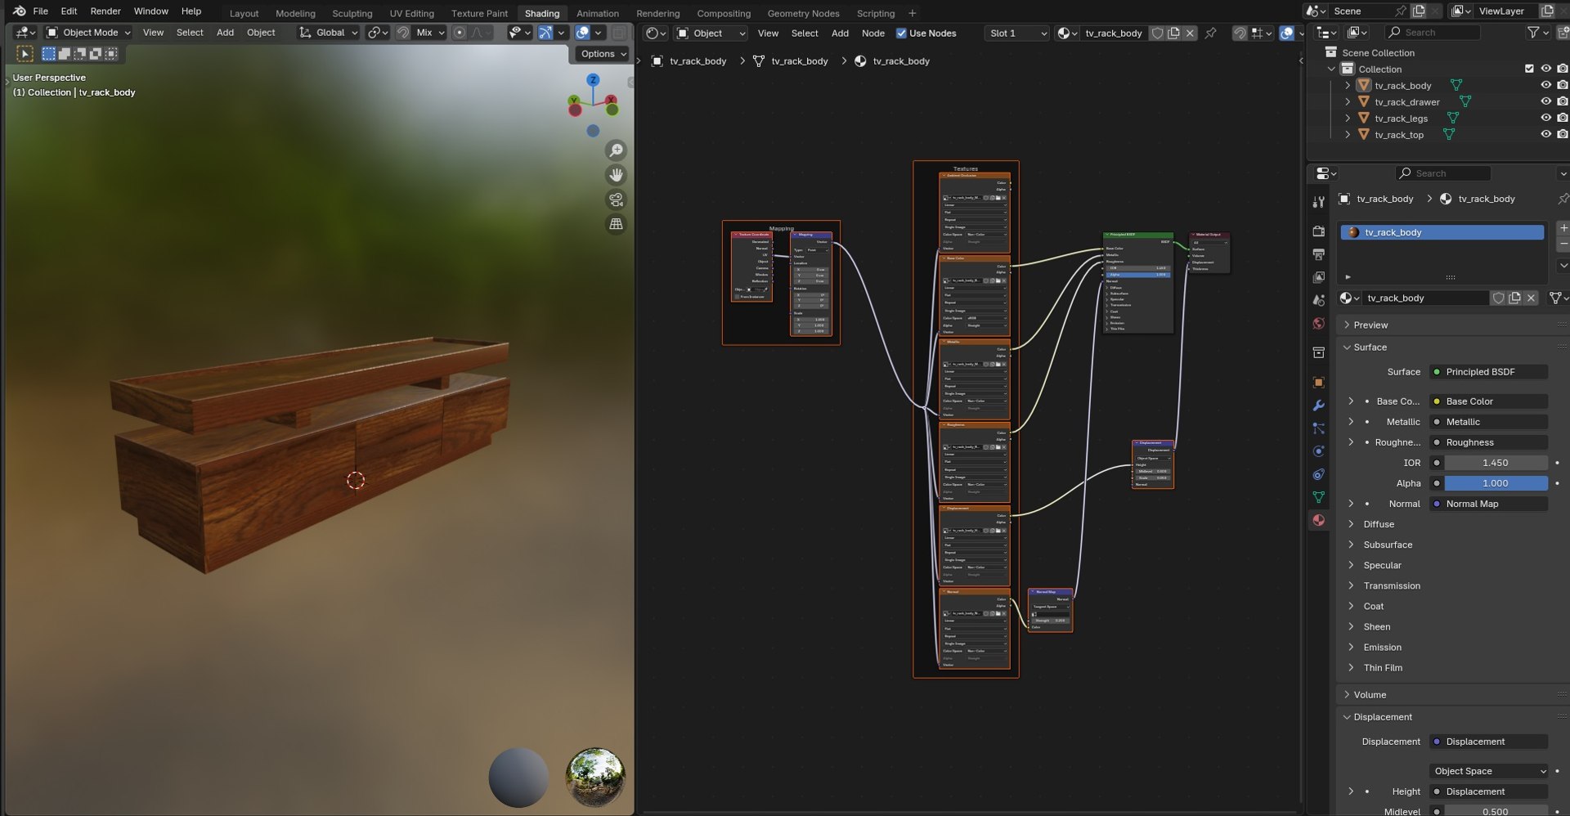Expand the Volume panel
The width and height of the screenshot is (1570, 816).
pyautogui.click(x=1370, y=695)
